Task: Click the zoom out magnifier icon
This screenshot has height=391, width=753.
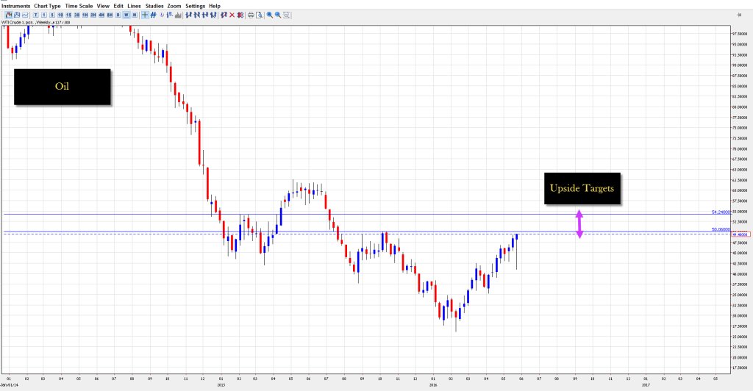Action: click(277, 15)
